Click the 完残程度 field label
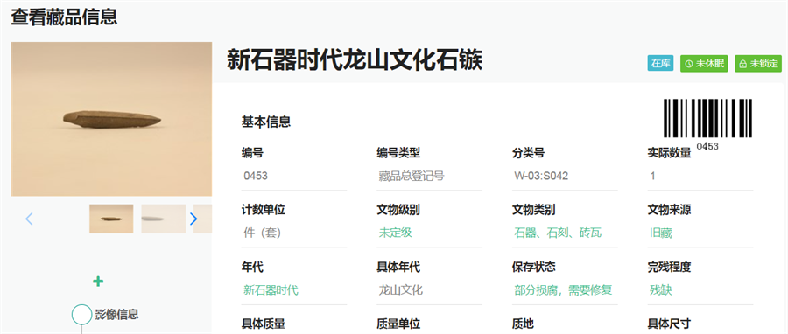This screenshot has height=334, width=788. 670,267
